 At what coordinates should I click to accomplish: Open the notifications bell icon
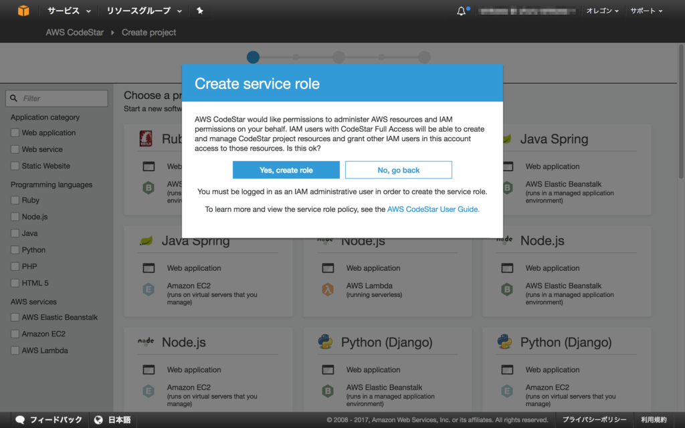tap(462, 11)
